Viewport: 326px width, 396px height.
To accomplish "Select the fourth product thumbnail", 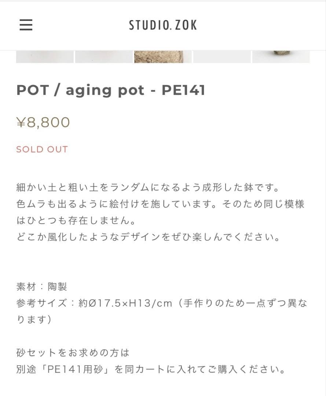I will [x=222, y=57].
